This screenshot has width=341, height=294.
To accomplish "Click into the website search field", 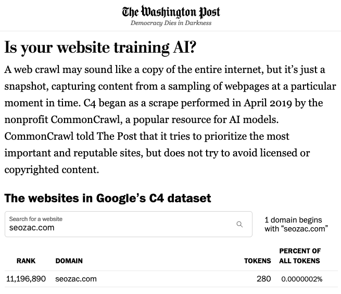I will pos(120,228).
